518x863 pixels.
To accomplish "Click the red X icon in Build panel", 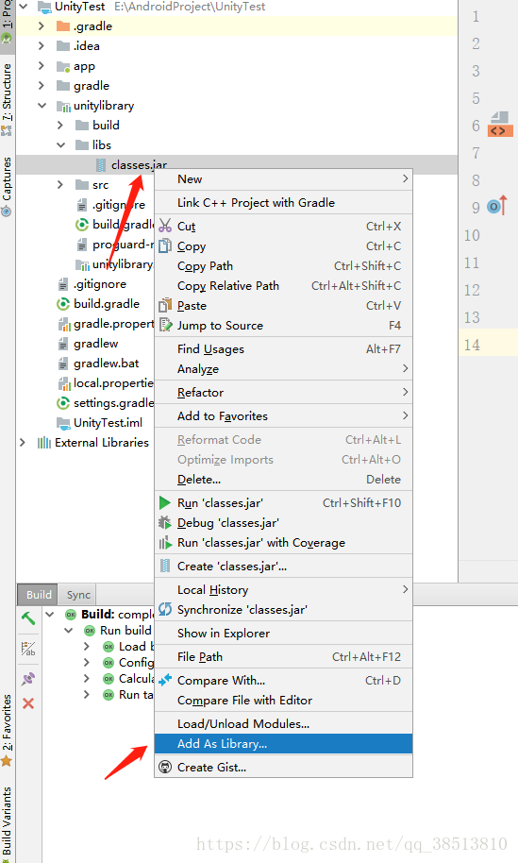I will pos(28,703).
